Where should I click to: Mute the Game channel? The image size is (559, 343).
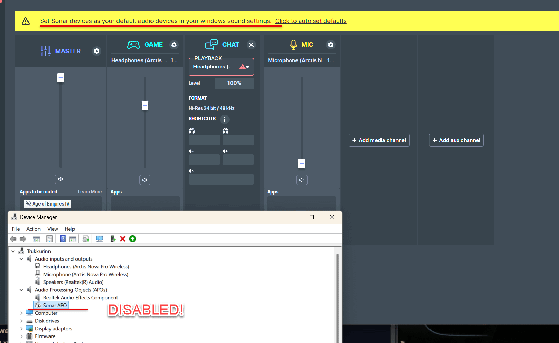pyautogui.click(x=145, y=180)
